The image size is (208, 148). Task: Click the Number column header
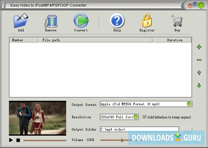pyautogui.click(x=24, y=40)
